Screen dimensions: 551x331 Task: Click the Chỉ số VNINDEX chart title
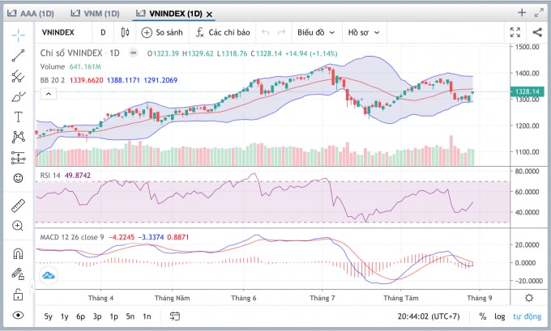click(x=79, y=53)
